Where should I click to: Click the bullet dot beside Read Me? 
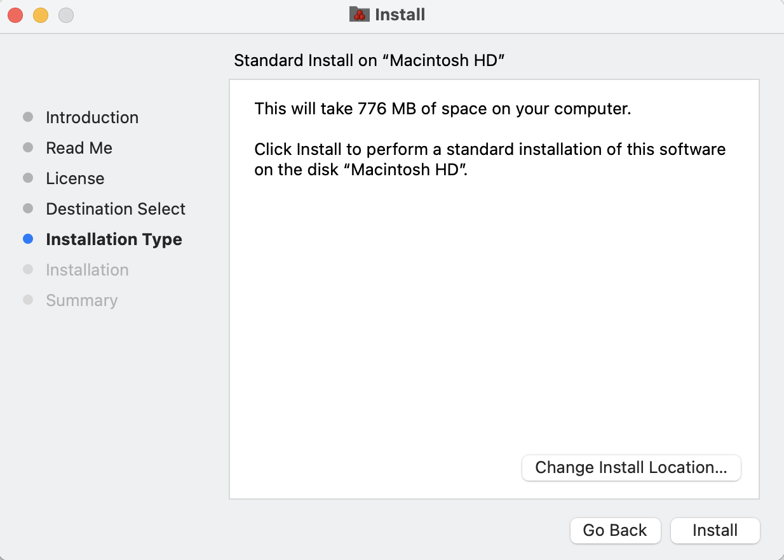click(28, 148)
